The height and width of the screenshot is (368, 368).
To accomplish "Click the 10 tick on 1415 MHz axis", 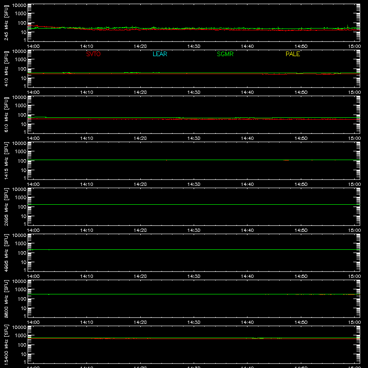I will point(24,170).
